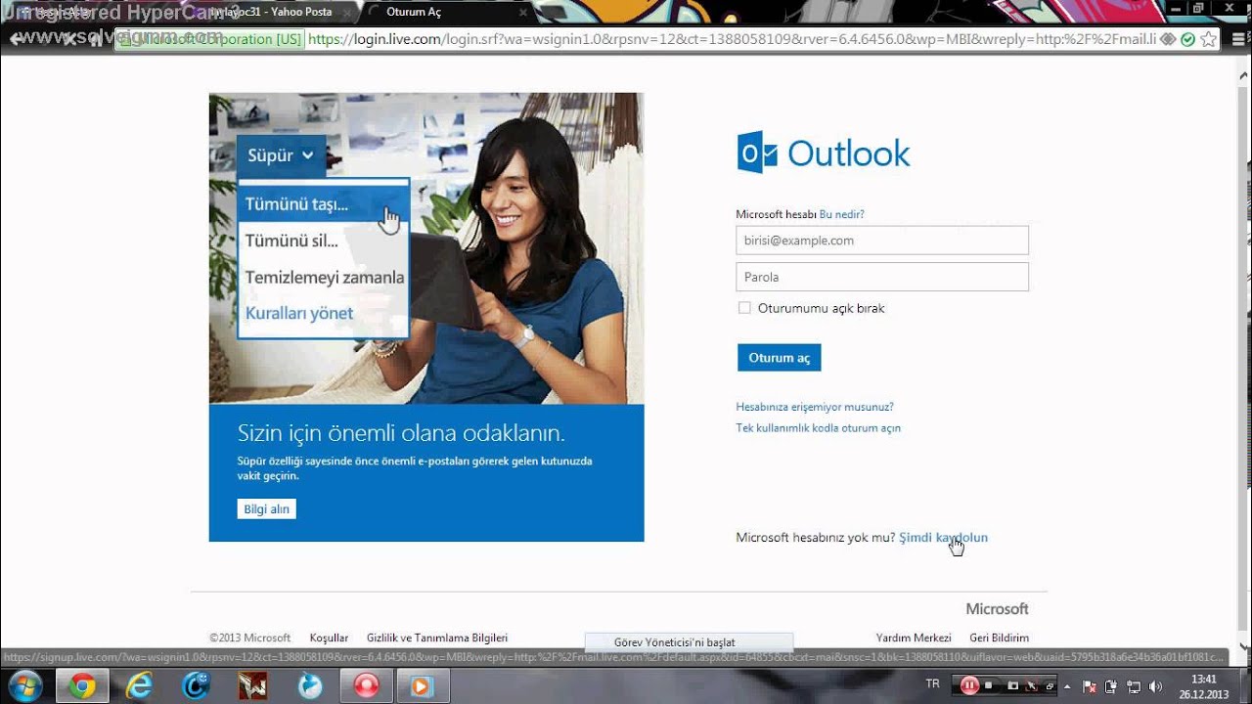Click the TR language indicator
The width and height of the screenshot is (1252, 704).
coord(932,683)
